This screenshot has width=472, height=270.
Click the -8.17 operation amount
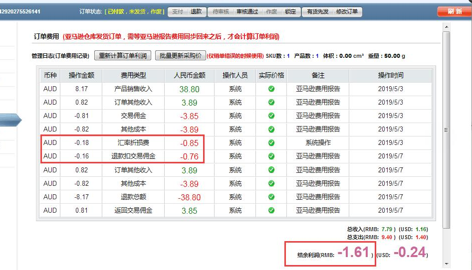click(x=81, y=197)
